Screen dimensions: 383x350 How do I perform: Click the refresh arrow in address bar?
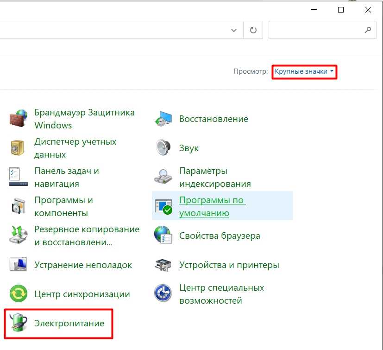[x=253, y=30]
